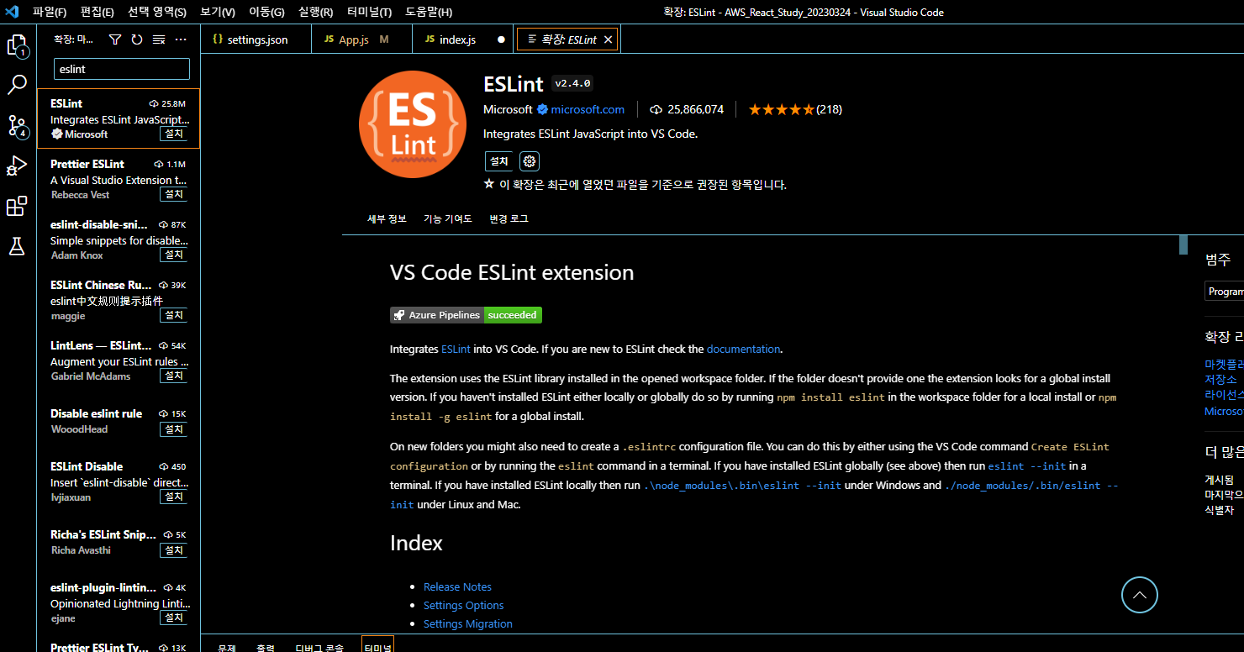Switch to the index.js editor tab
The image size is (1244, 652).
(x=464, y=39)
